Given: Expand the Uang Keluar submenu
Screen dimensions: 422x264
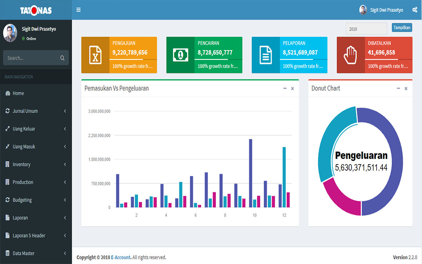Looking at the screenshot, I should coord(36,129).
